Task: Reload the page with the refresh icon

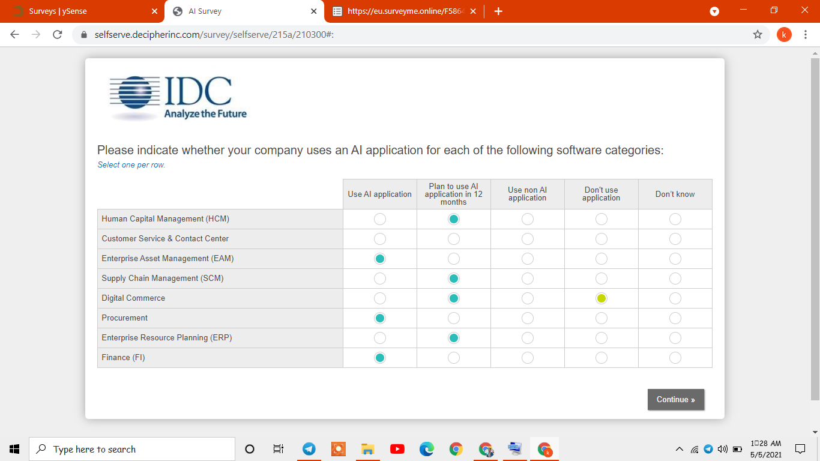Action: 58,35
